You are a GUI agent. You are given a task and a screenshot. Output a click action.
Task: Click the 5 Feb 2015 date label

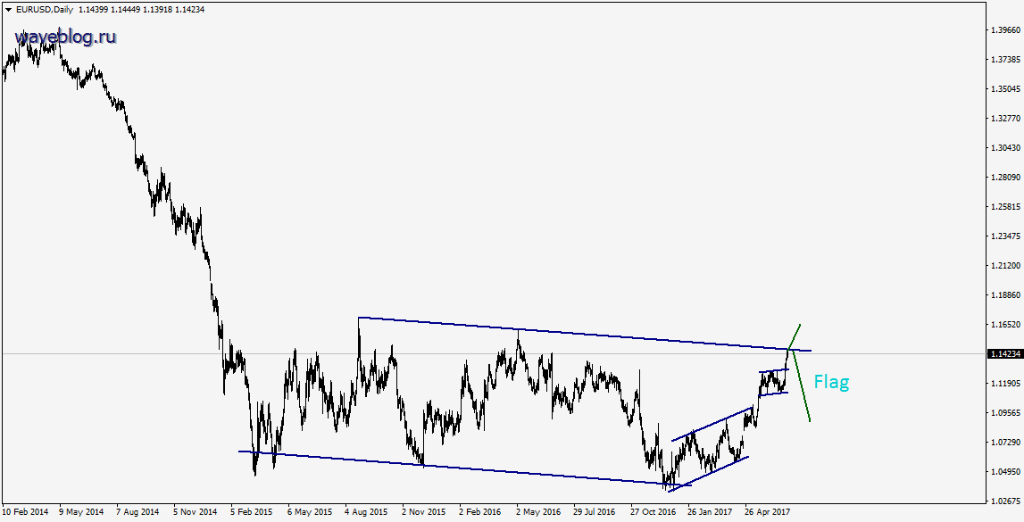point(252,513)
